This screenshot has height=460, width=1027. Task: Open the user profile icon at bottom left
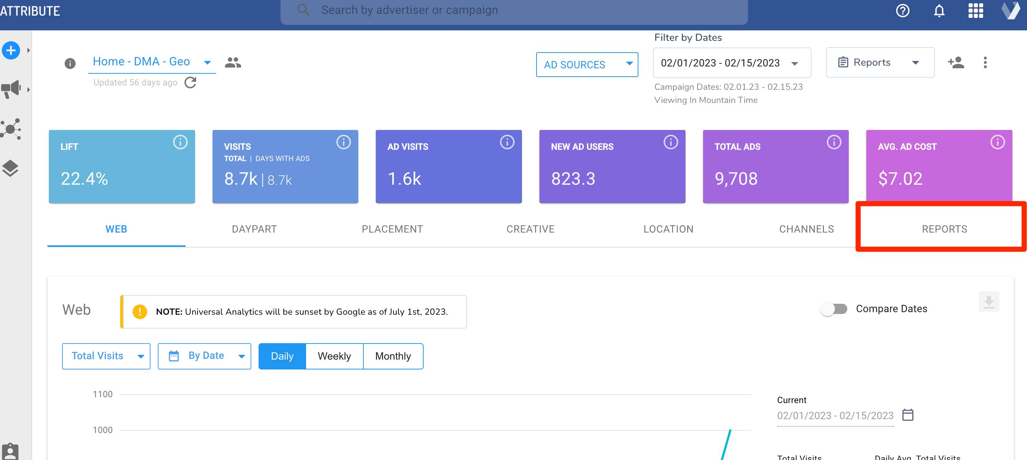pyautogui.click(x=11, y=451)
